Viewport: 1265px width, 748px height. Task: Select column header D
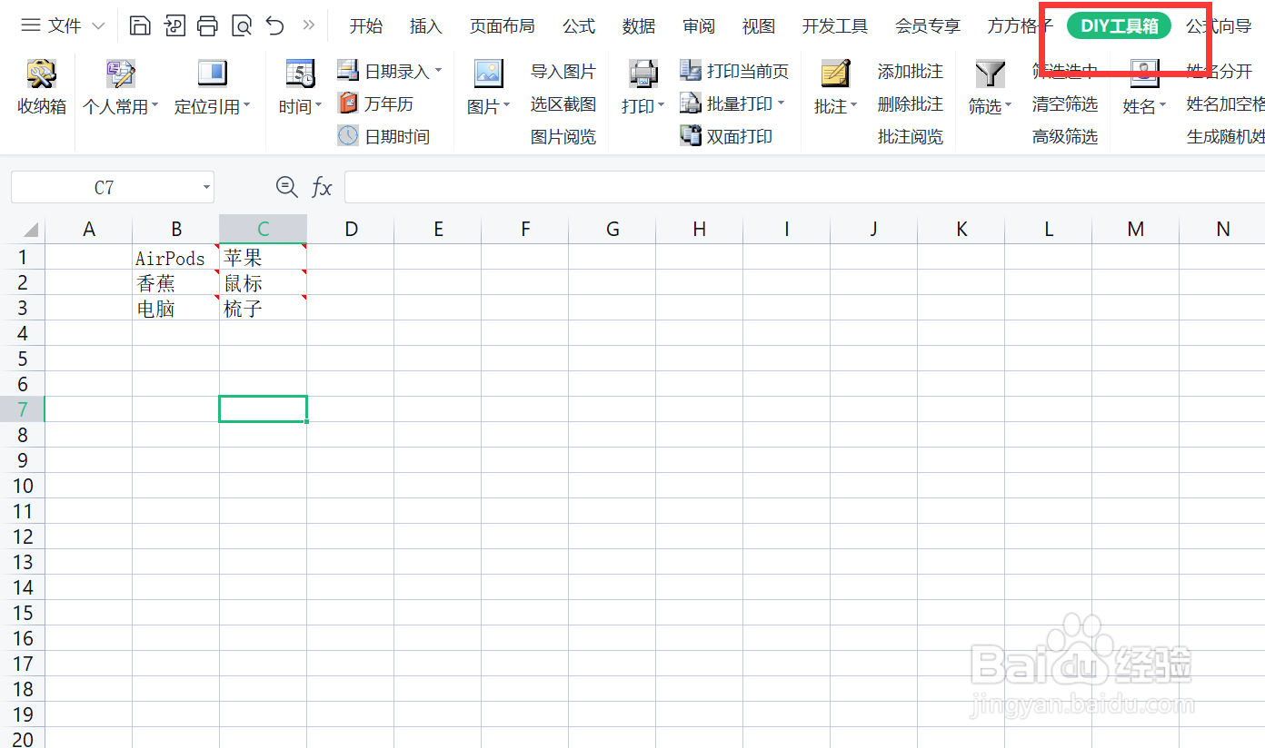(x=351, y=229)
